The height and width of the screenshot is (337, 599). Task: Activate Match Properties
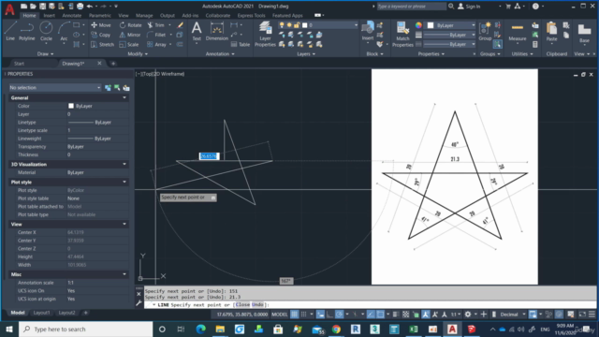[402, 35]
